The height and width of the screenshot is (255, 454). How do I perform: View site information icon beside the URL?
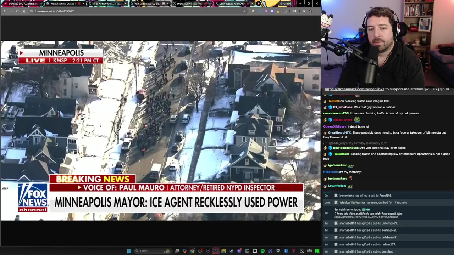(31, 11)
